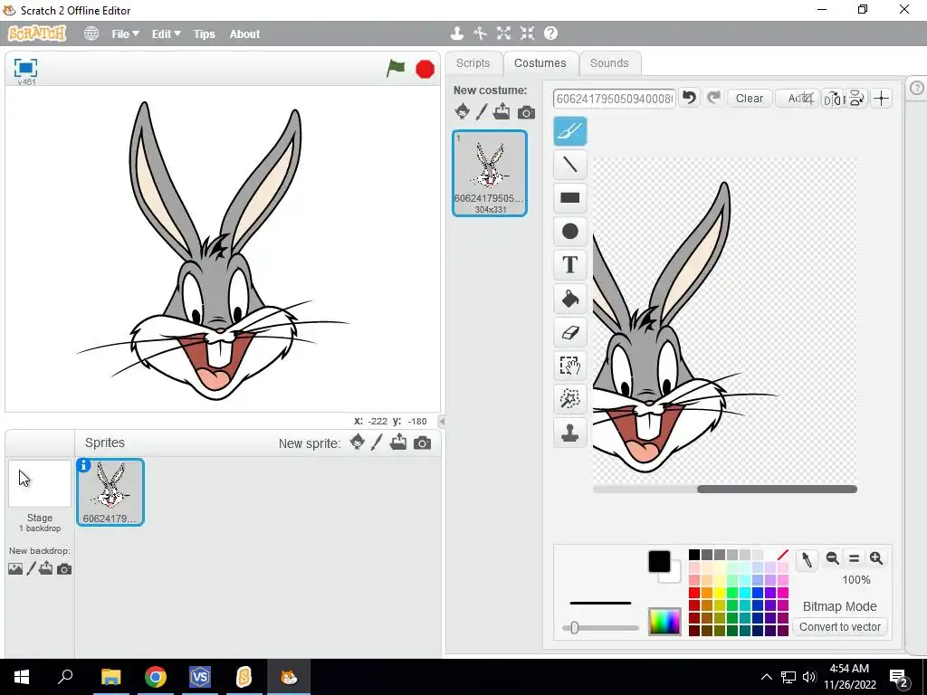The width and height of the screenshot is (927, 695).
Task: Choose backdrop from library
Action: coord(15,568)
